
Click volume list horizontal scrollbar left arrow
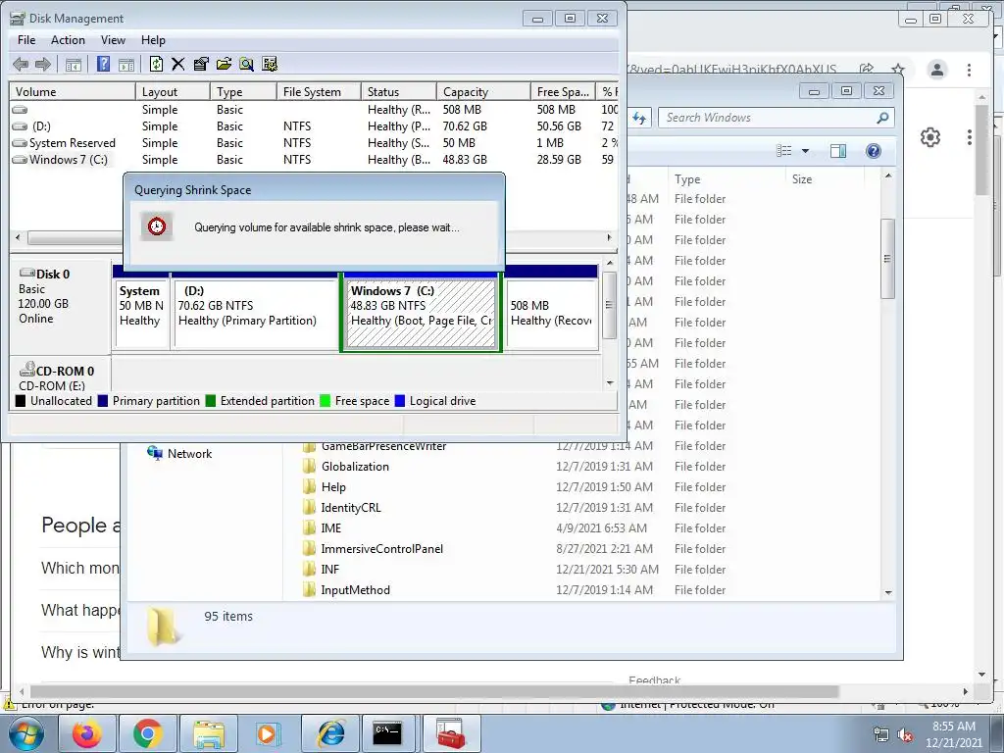(18, 237)
